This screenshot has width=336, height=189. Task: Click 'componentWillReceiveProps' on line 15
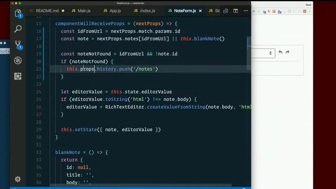[90, 24]
